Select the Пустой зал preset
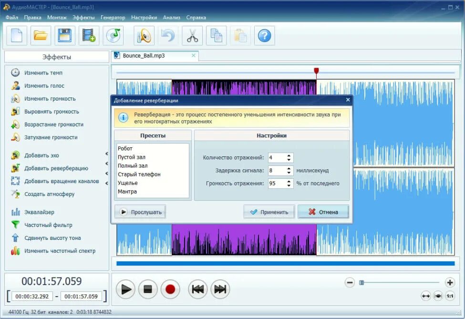Image resolution: width=465 pixels, height=319 pixels. [x=153, y=157]
